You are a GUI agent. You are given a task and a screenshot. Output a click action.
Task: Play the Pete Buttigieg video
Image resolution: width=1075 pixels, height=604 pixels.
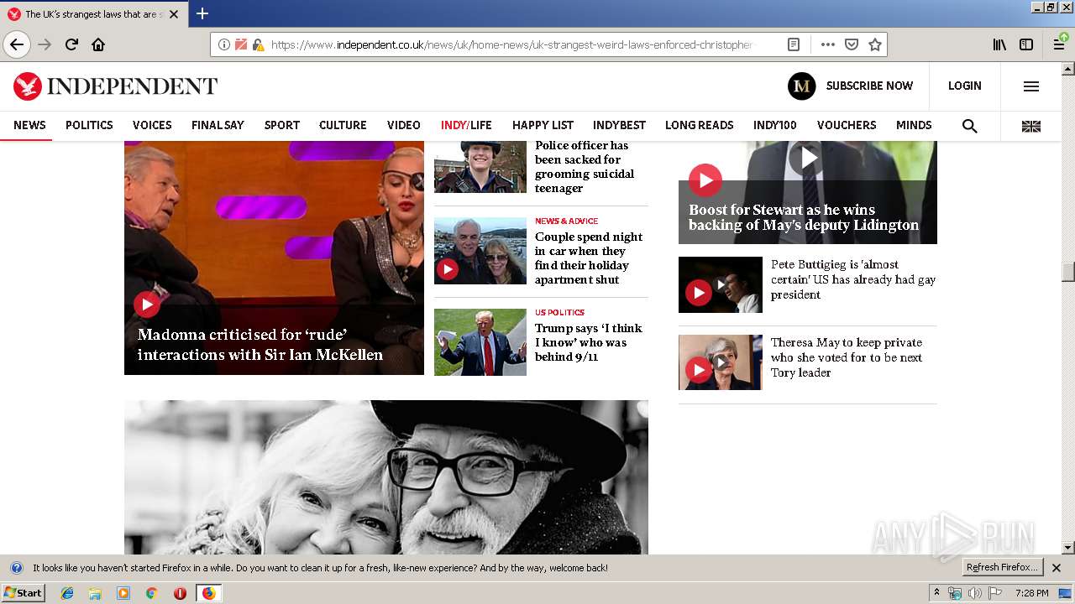(698, 293)
